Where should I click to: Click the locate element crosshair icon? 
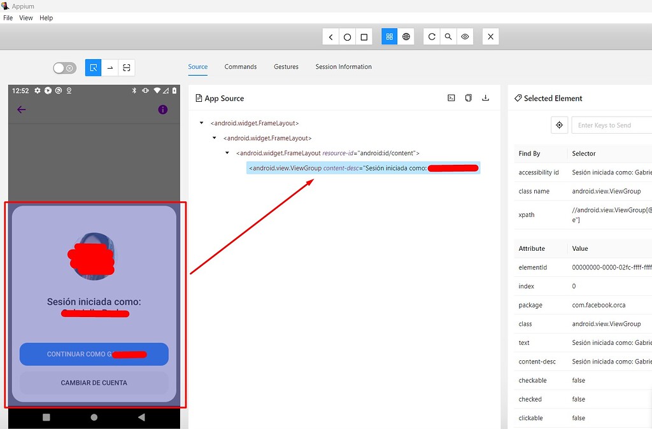(x=560, y=125)
